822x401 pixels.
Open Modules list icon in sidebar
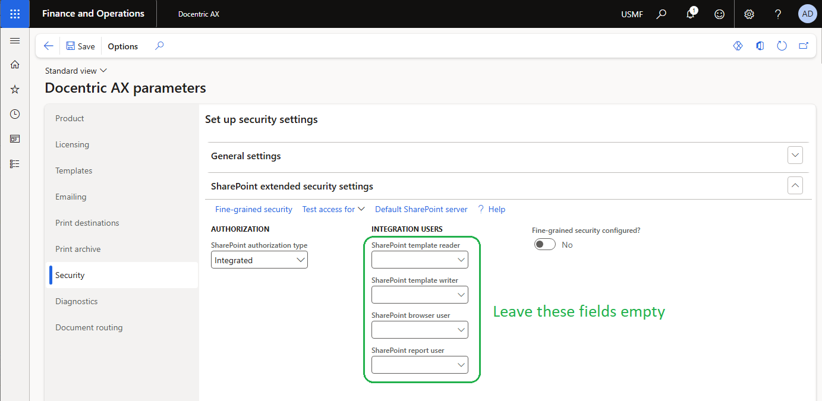(15, 163)
